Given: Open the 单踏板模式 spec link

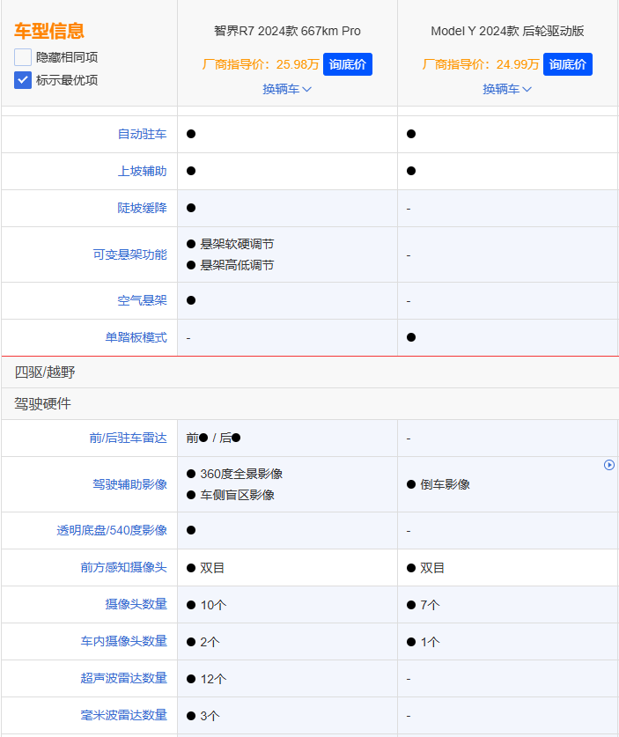Looking at the screenshot, I should 136,337.
